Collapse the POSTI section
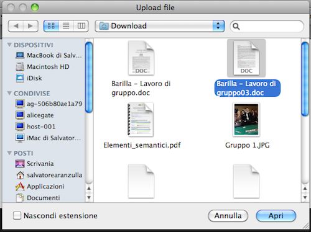 9,153
